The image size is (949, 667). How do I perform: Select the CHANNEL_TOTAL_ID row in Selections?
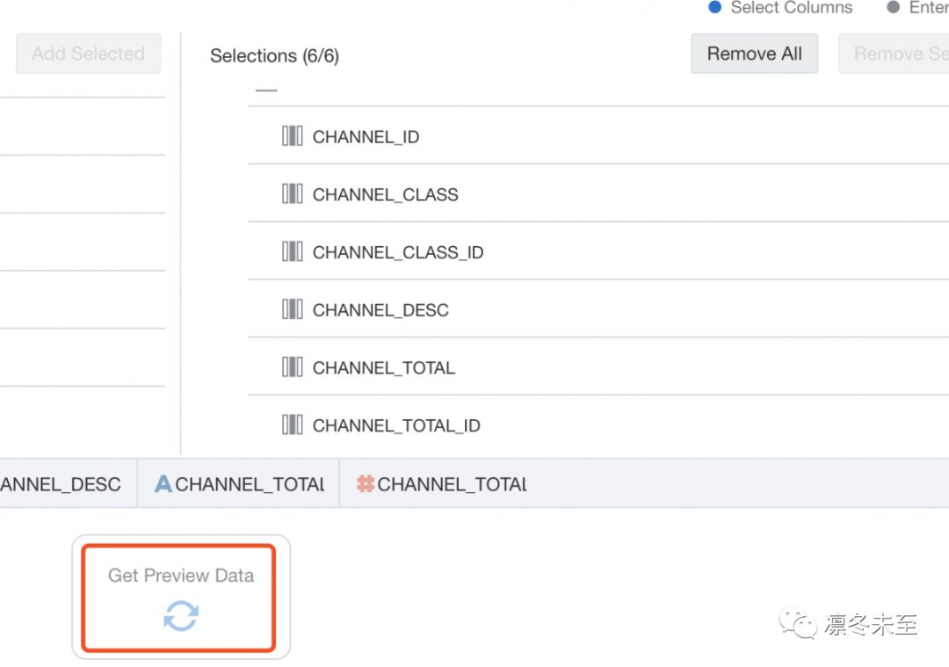(x=396, y=425)
